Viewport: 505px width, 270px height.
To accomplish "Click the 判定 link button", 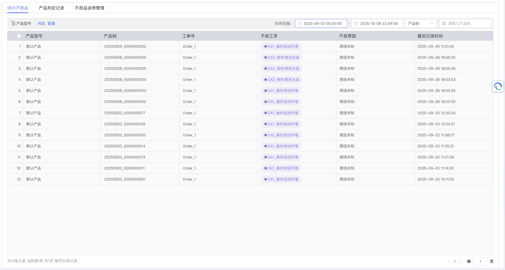I will click(x=41, y=23).
